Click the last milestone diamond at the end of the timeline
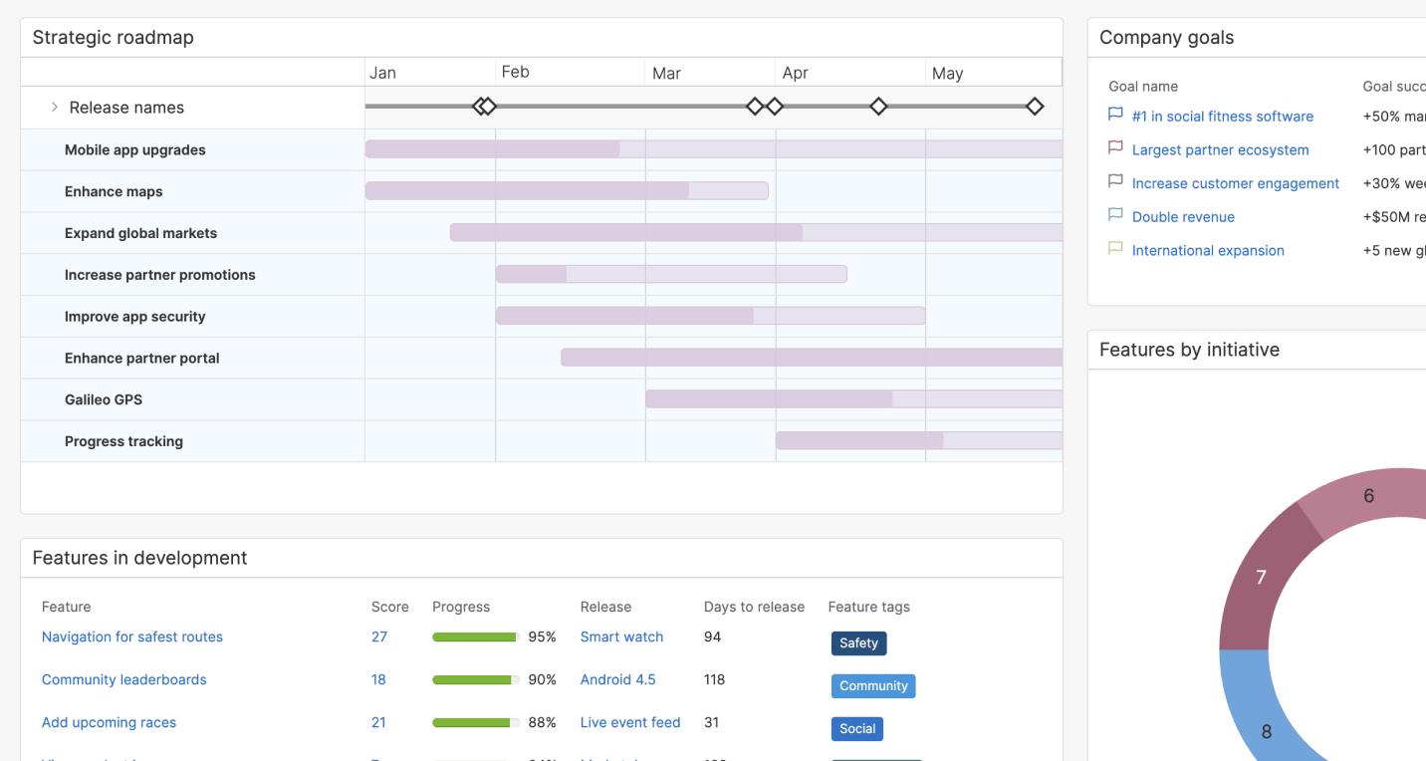 pos(1035,106)
